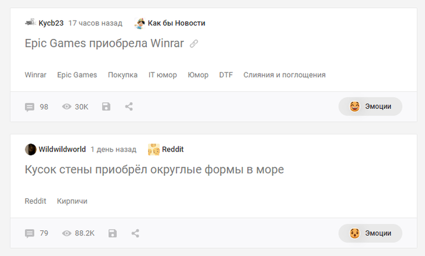The width and height of the screenshot is (425, 256).
Task: Open Эмоции button on Reddit post
Action: [370, 233]
